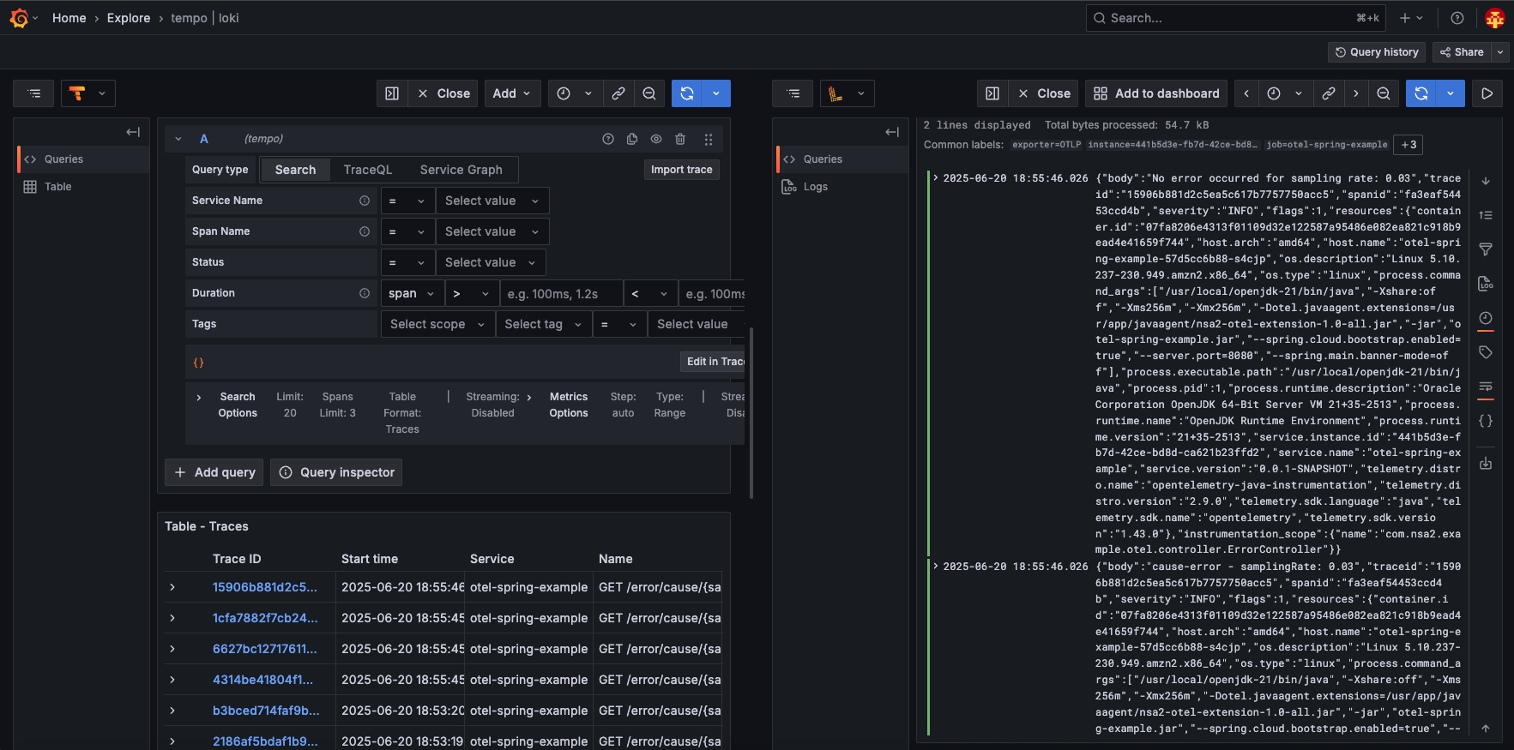Screen dimensions: 1514x750
Task: Open Tags Select scope dropdown
Action: tap(437, 324)
